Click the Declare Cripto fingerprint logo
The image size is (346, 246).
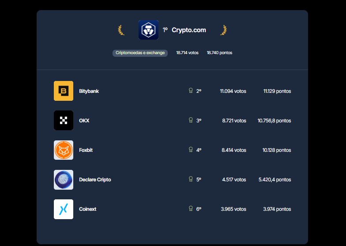tap(64, 180)
